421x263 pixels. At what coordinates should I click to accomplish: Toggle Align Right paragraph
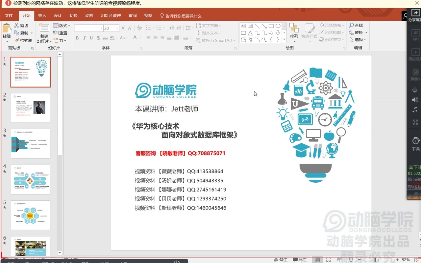[x=162, y=38]
